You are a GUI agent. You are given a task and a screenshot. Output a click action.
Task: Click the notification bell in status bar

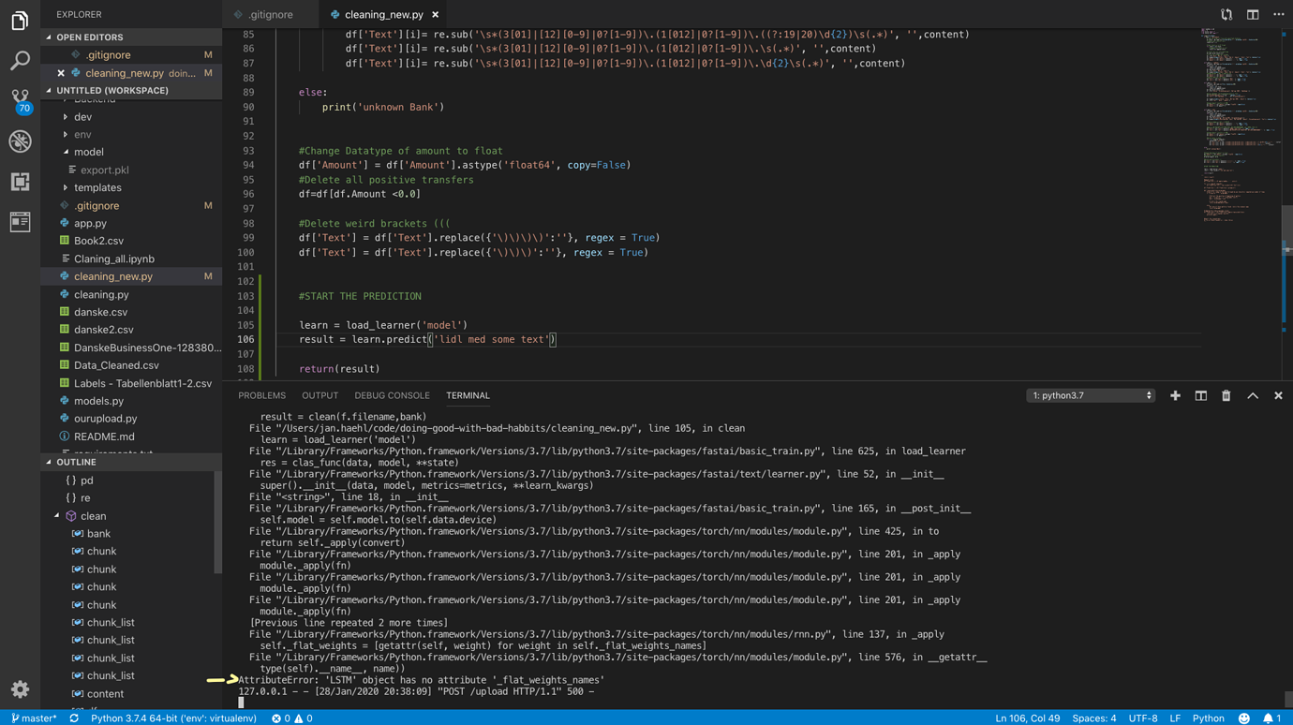(x=1267, y=718)
